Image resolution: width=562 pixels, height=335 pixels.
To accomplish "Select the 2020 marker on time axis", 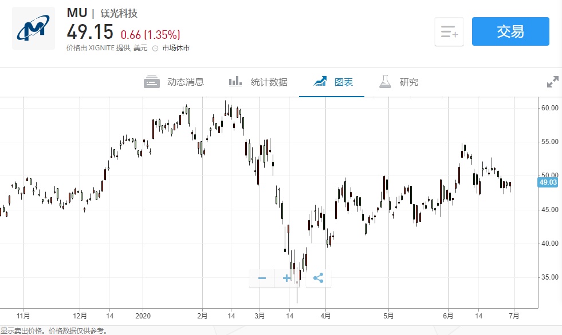I will (x=142, y=316).
